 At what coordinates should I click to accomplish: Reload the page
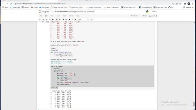click(11, 4)
